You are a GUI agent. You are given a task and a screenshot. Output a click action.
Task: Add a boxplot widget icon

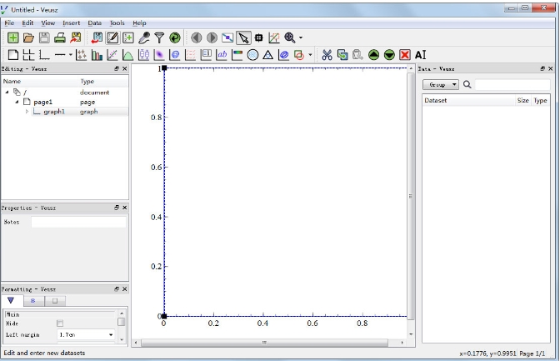[x=143, y=55]
